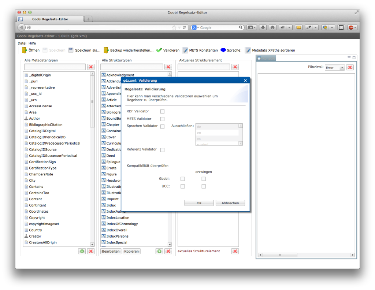Select Chapter in structure types list

click(x=113, y=124)
